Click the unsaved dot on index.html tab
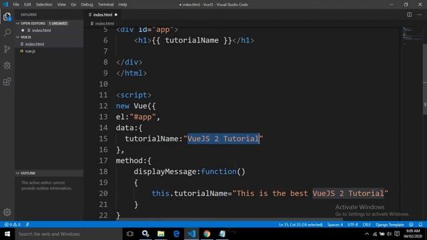The image size is (427, 240). (x=115, y=15)
